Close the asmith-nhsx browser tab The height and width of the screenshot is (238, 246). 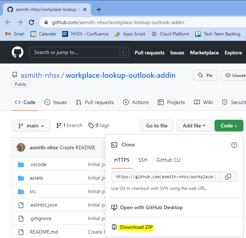(85, 9)
